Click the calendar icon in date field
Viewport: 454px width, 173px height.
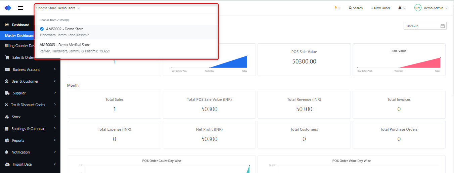pos(442,26)
